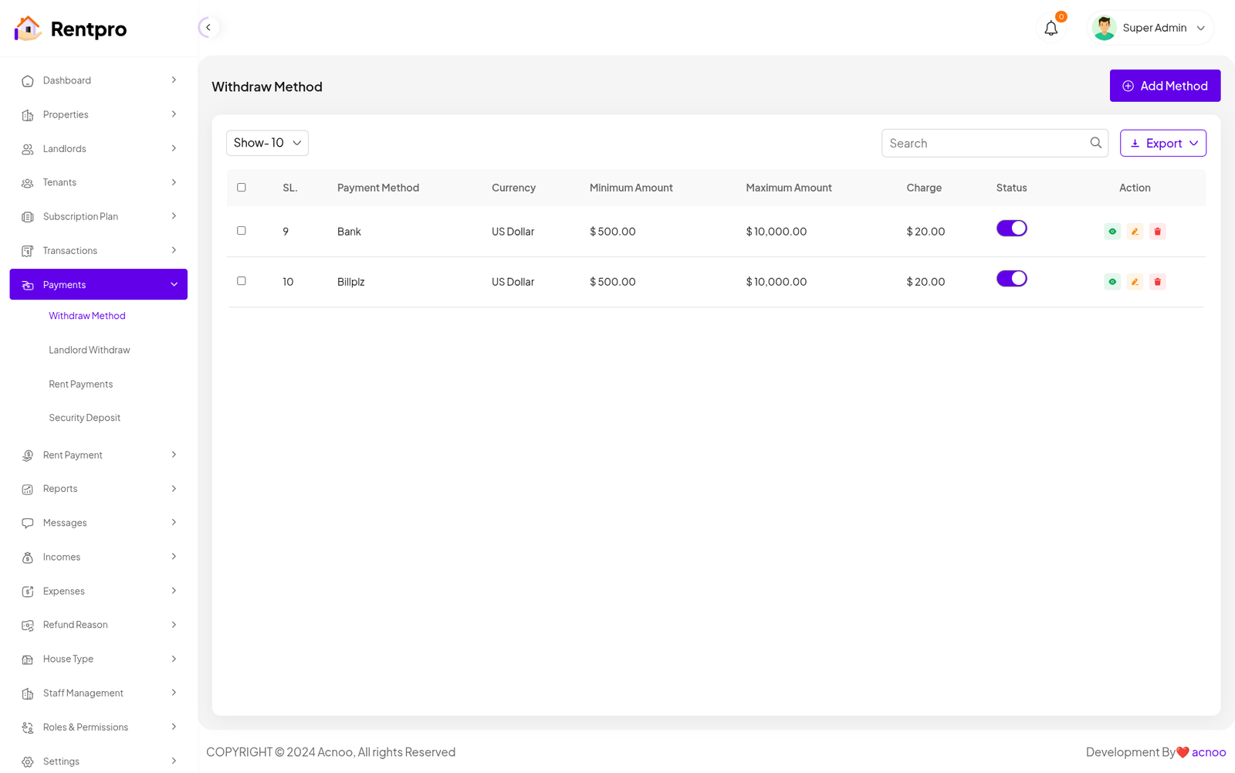This screenshot has width=1235, height=773.
Task: View the Billplz method details eye icon
Action: [1112, 282]
